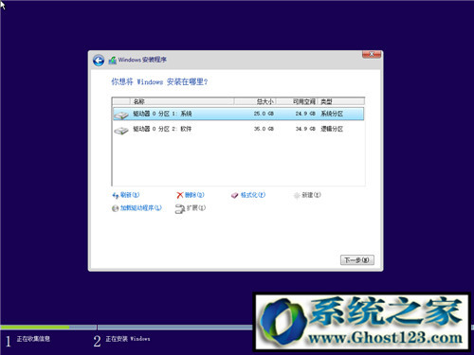This screenshot has width=474, height=355.
Task: Click the drive icon for partition 2
Action: 121,130
